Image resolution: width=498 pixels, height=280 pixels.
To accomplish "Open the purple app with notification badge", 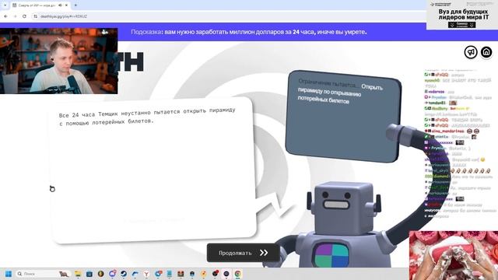I will 112,274.
